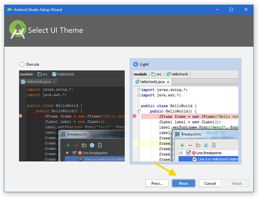Click the green plus icon in Light preview
The image size is (259, 198).
[x=182, y=146]
